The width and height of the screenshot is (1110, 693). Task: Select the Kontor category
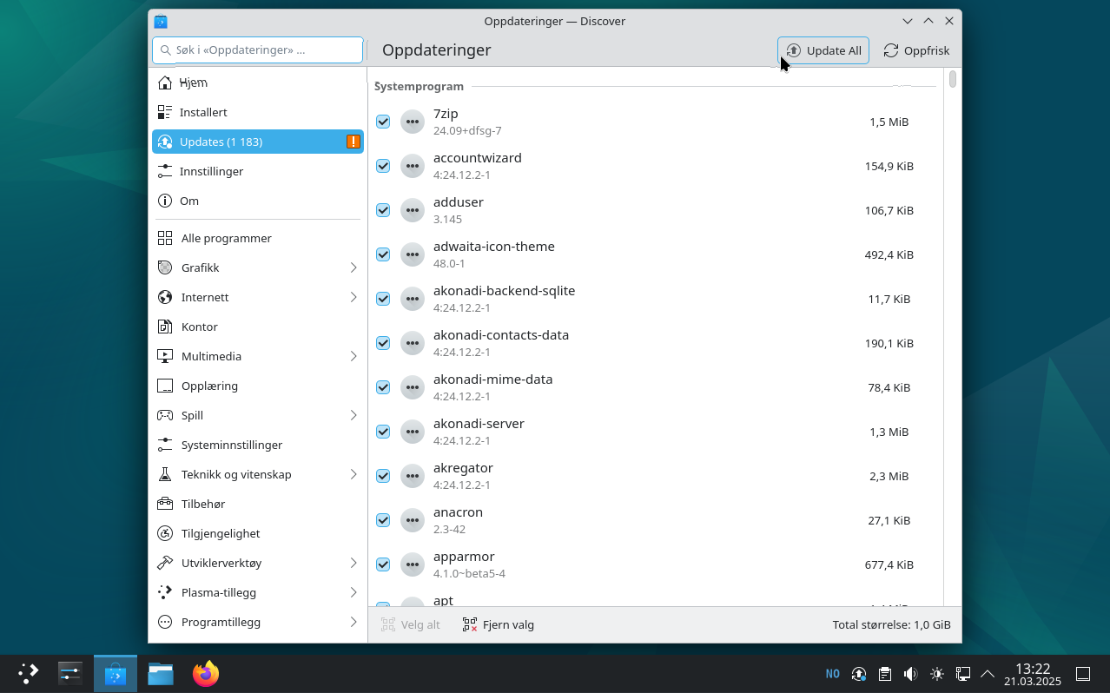tap(199, 327)
